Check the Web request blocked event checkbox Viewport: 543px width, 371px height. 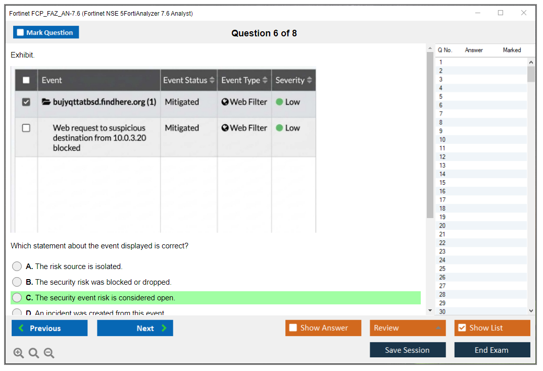pyautogui.click(x=26, y=128)
